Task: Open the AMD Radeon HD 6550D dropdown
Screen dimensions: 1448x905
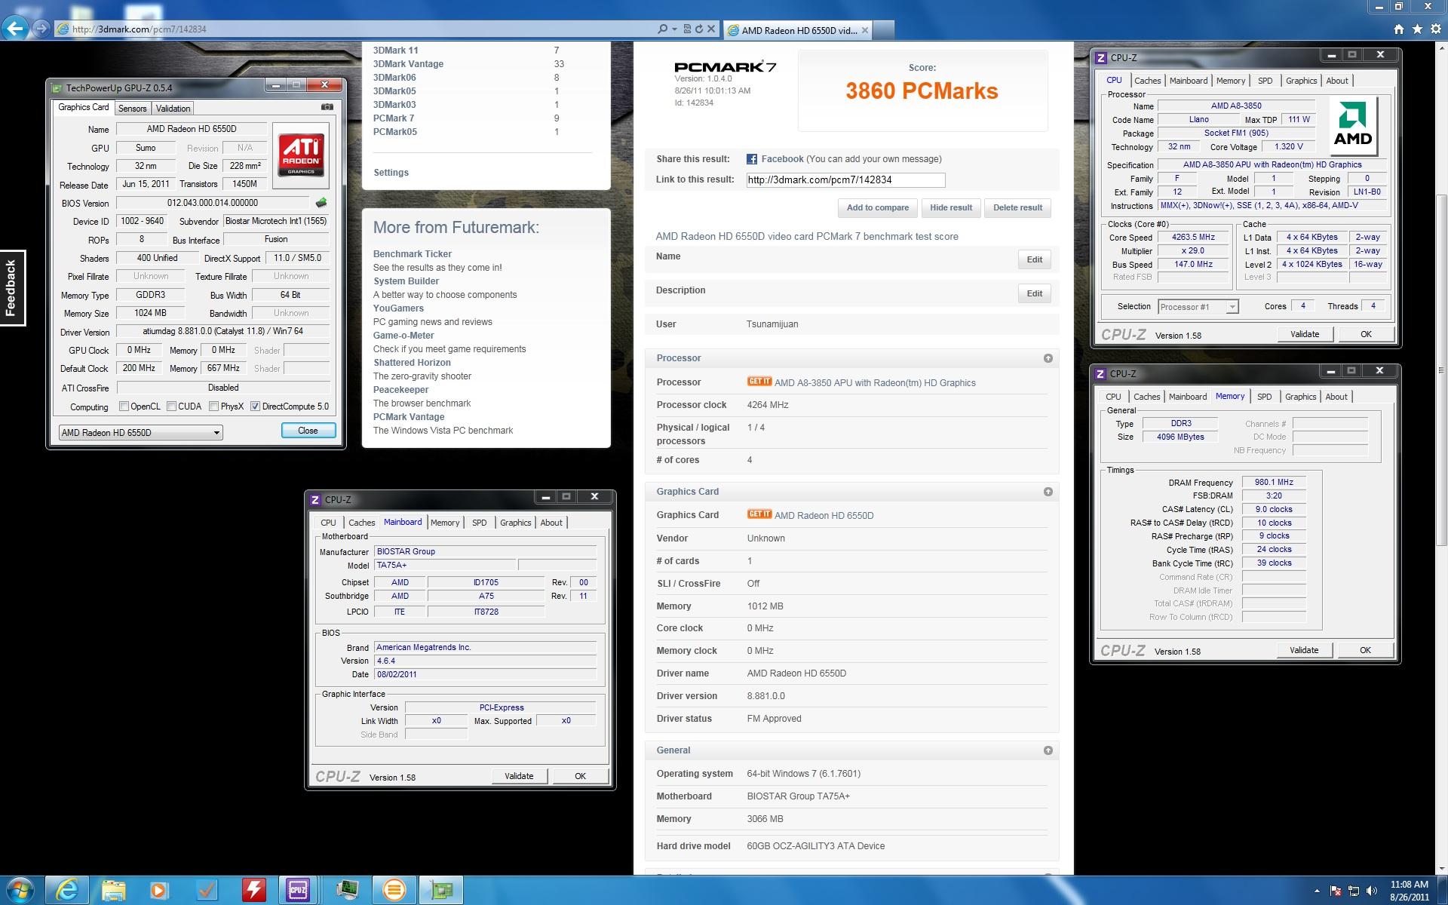Action: click(141, 432)
